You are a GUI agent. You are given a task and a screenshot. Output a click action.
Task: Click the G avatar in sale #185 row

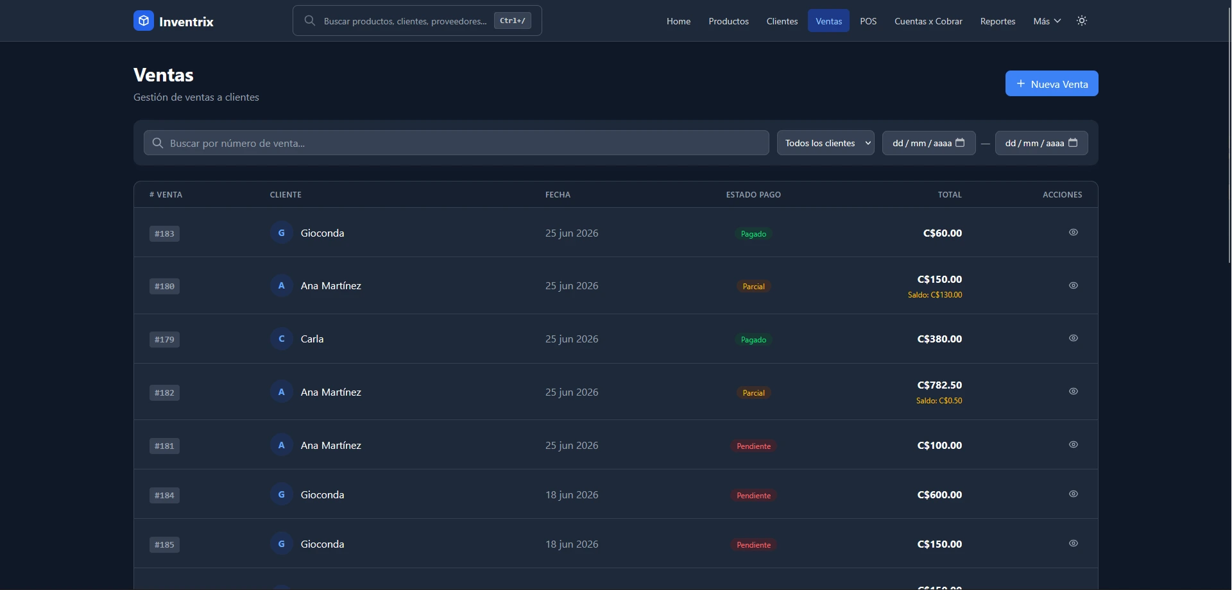(282, 544)
